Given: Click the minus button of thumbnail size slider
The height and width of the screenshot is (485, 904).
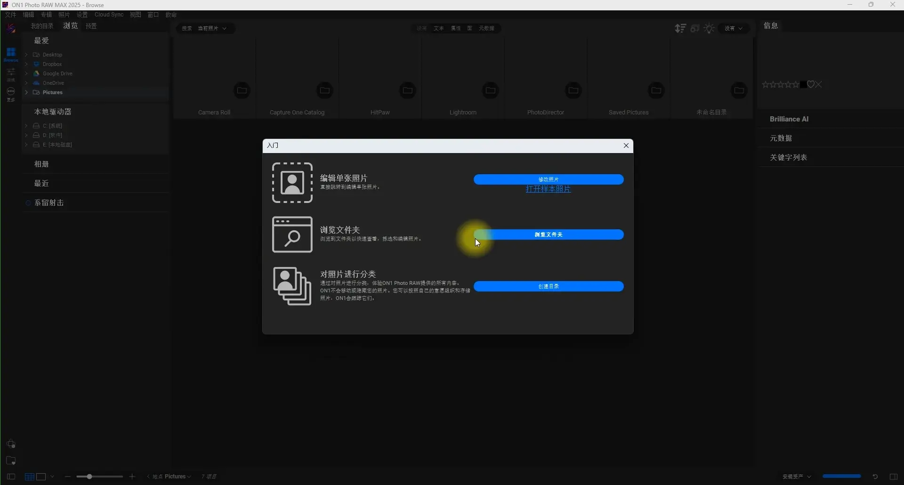Looking at the screenshot, I should point(68,477).
